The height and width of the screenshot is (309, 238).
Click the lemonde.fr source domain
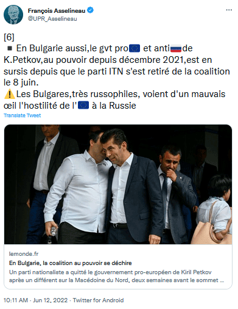(x=24, y=254)
